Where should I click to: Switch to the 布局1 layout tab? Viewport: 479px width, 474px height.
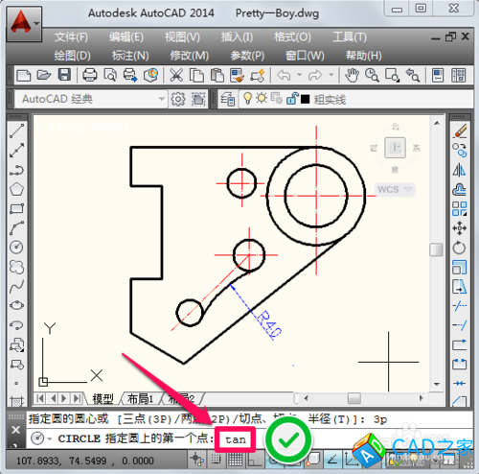tap(140, 399)
